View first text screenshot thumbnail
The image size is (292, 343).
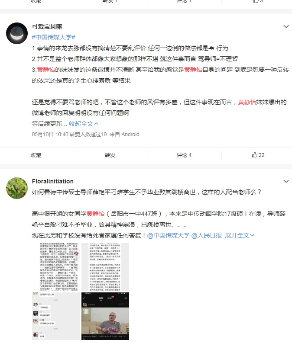pyautogui.click(x=55, y=266)
